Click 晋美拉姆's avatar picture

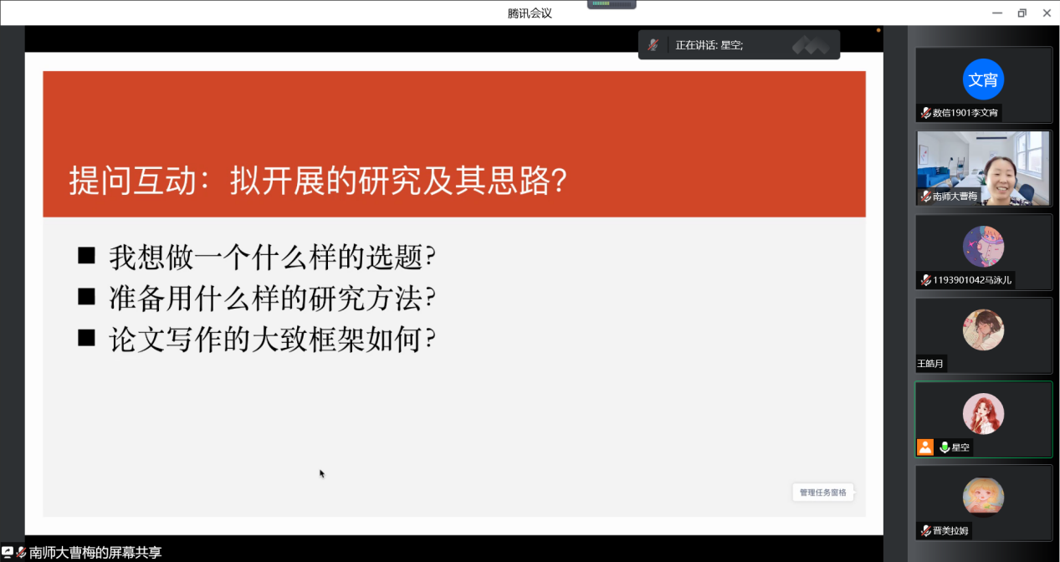[983, 498]
